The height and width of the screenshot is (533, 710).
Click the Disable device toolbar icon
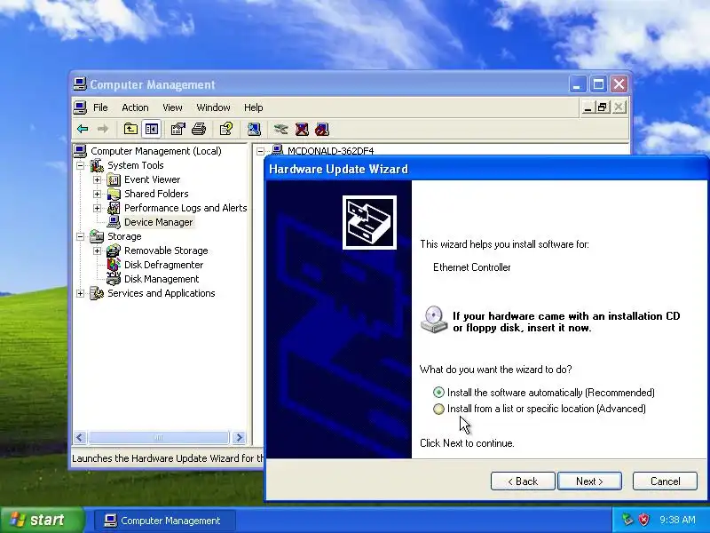322,129
